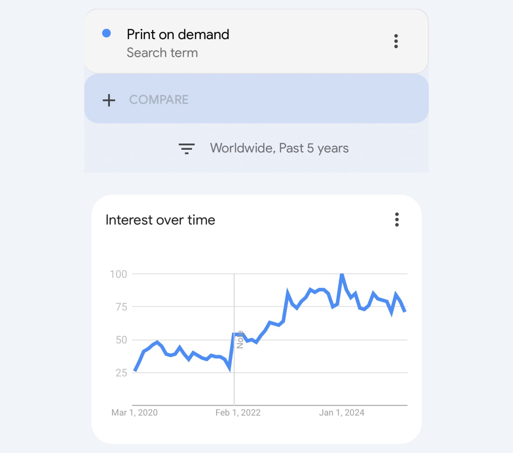The image size is (513, 453).
Task: Open the Past 5 years time range selector
Action: click(280, 148)
